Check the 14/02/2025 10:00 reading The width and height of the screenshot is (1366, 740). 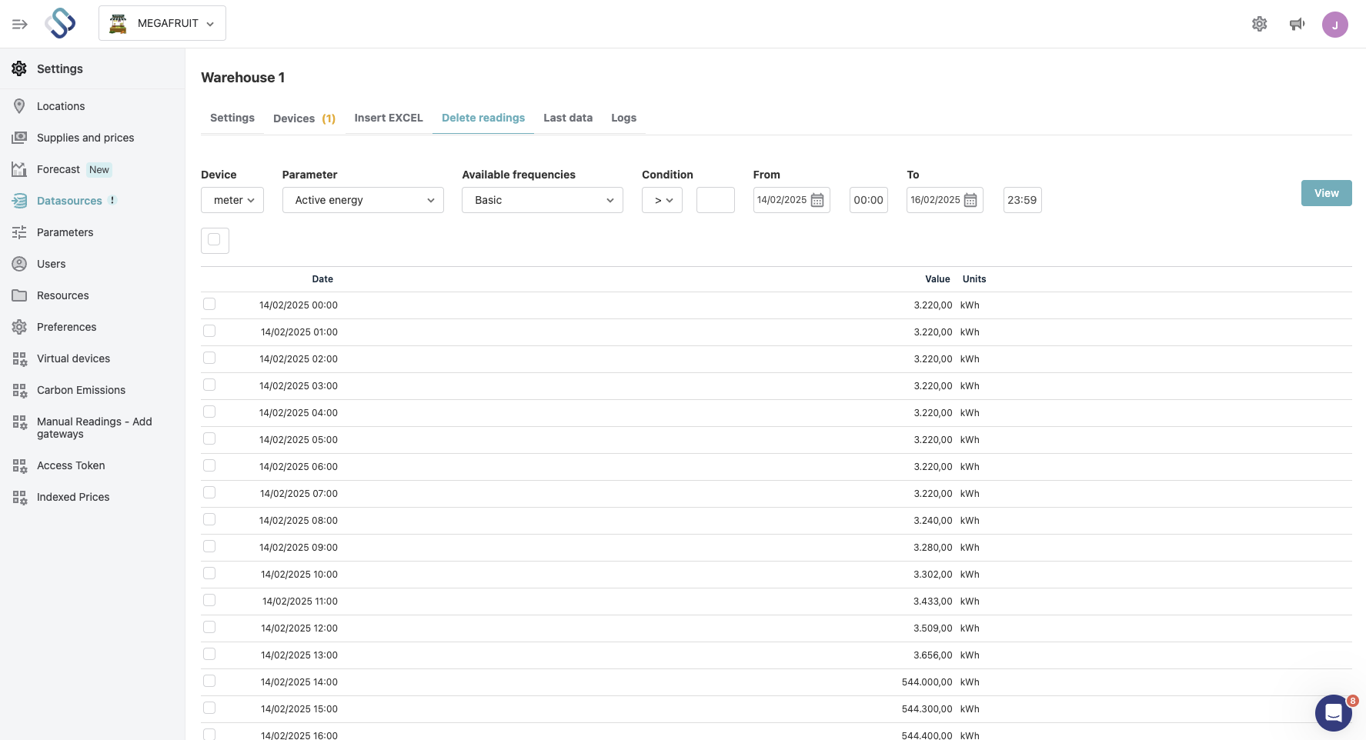[x=209, y=574]
